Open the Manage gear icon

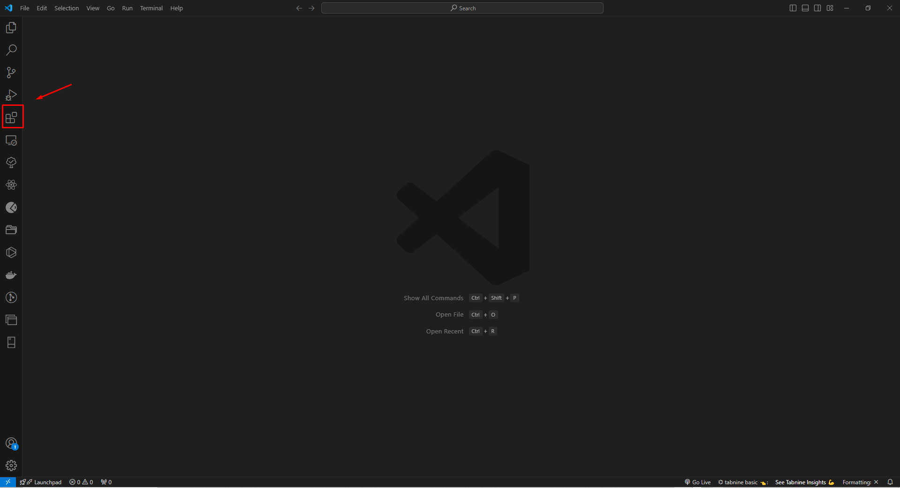tap(11, 466)
